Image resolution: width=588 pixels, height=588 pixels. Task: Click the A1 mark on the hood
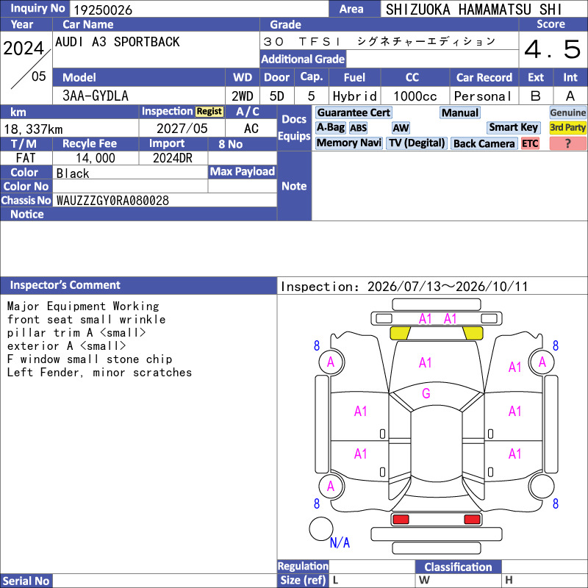coord(426,362)
